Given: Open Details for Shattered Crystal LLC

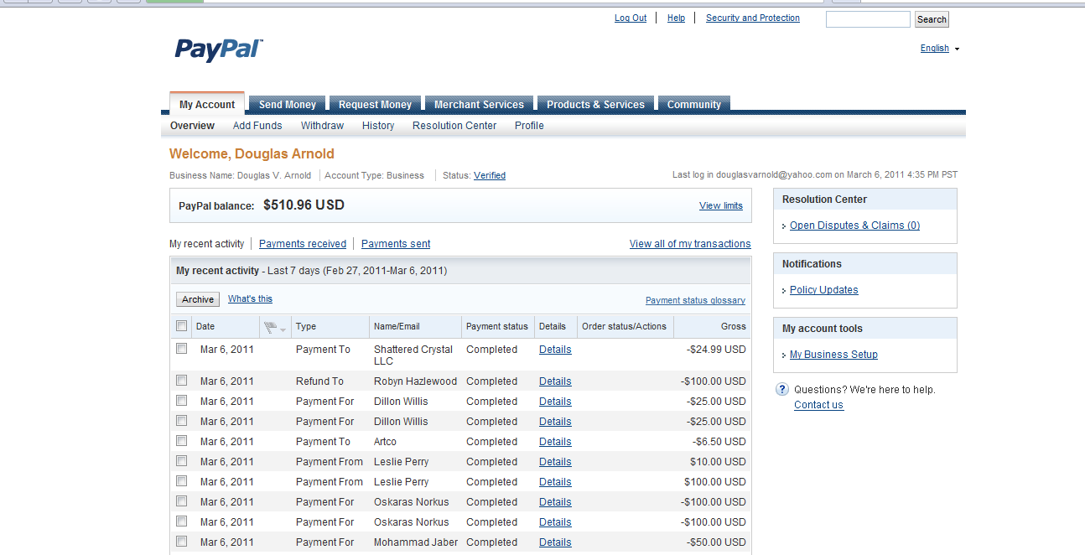Looking at the screenshot, I should (555, 350).
